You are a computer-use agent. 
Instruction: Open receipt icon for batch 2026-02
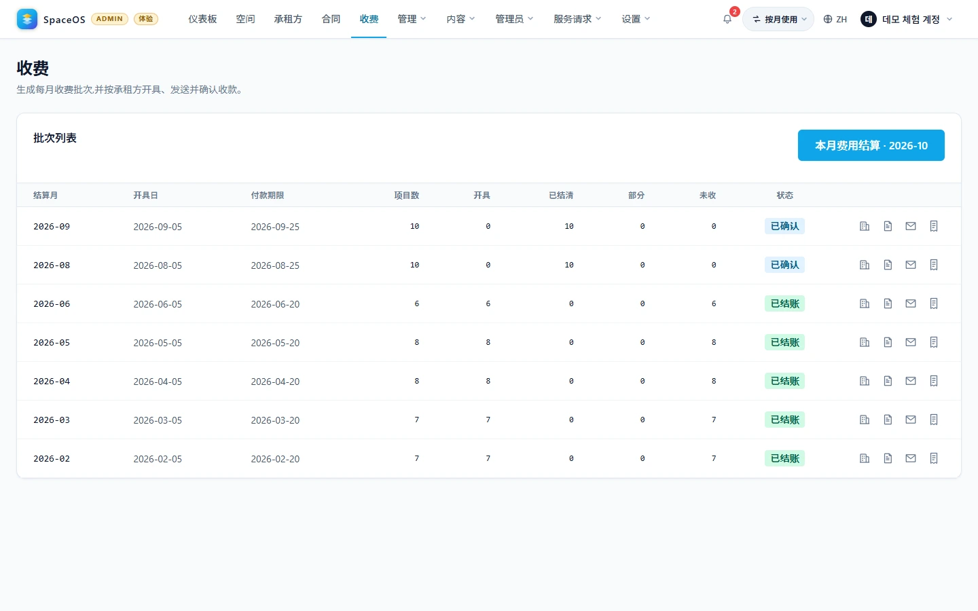(934, 458)
